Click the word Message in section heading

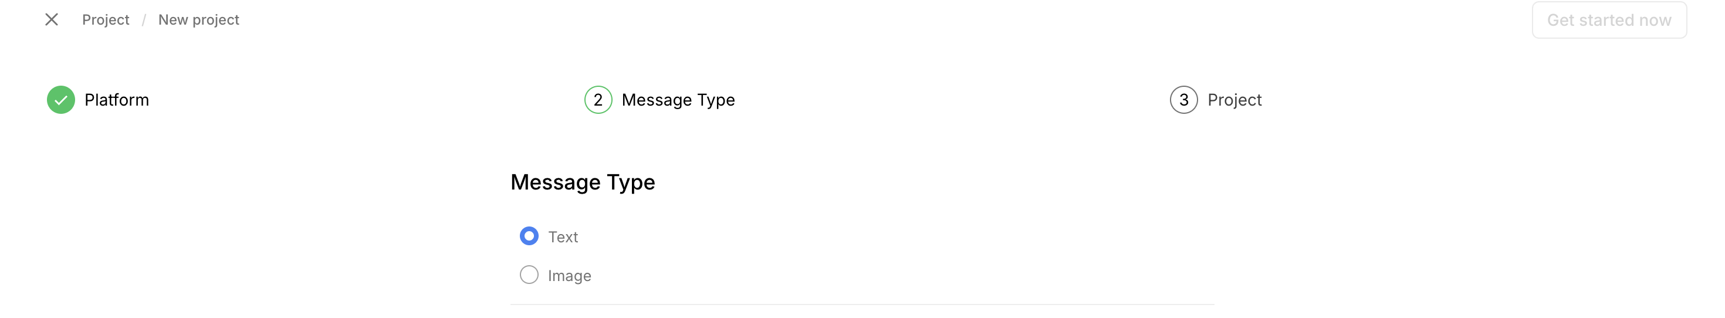556,182
